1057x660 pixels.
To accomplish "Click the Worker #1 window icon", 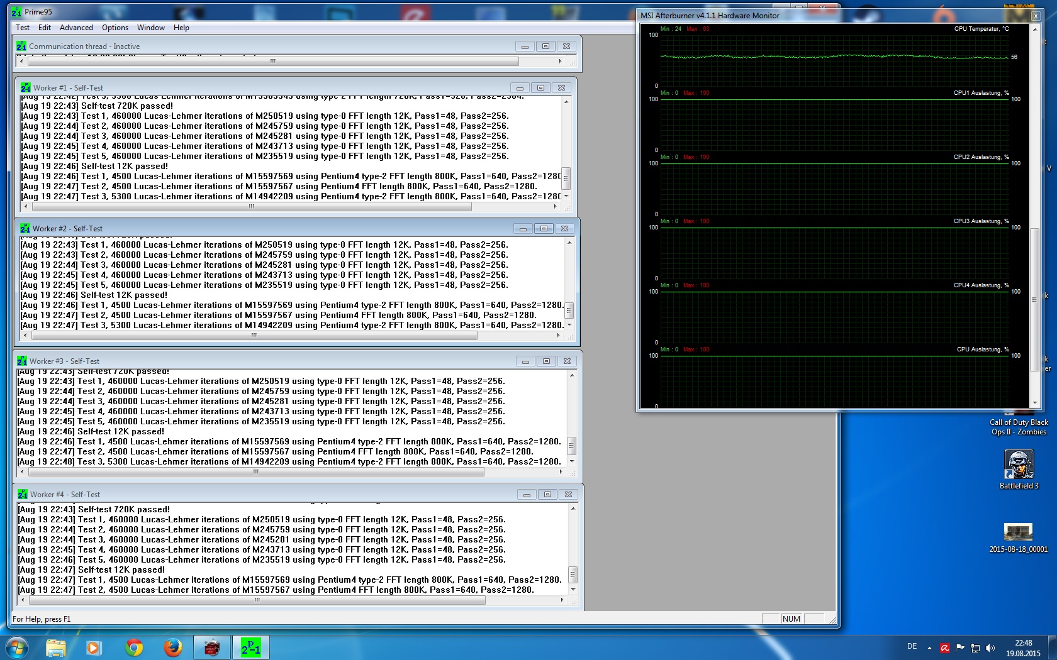I will coord(26,87).
